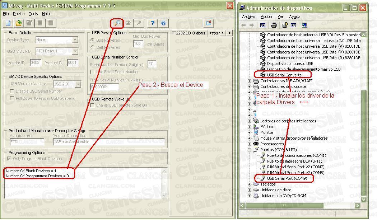
Task: Click the properties icon in Device Manager toolbar
Action: tap(285, 25)
